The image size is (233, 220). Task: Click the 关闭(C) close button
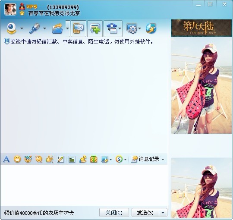tap(114, 213)
